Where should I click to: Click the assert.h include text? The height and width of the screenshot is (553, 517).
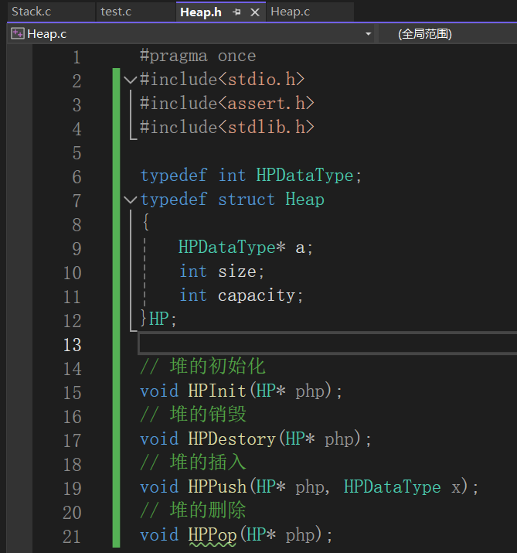pyautogui.click(x=267, y=104)
